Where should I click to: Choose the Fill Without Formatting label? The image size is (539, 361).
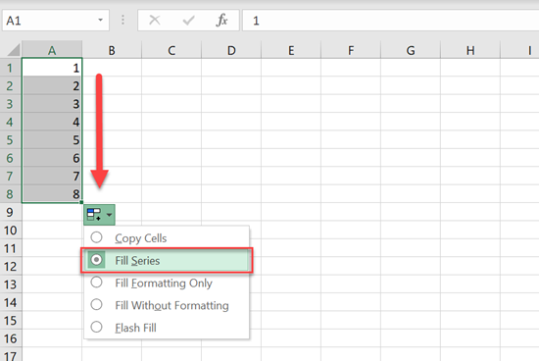coord(171,306)
